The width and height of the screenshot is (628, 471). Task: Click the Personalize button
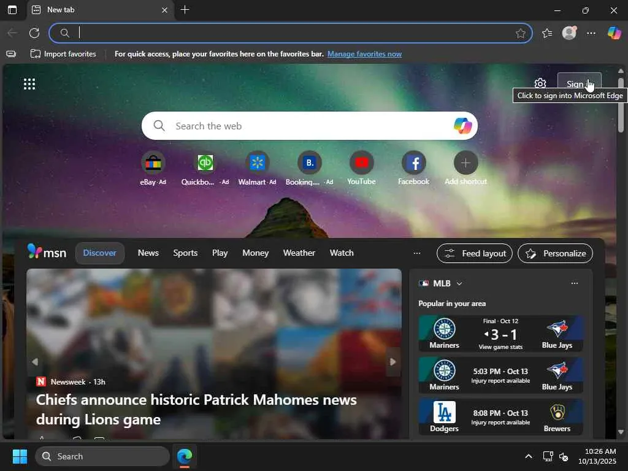pyautogui.click(x=555, y=253)
